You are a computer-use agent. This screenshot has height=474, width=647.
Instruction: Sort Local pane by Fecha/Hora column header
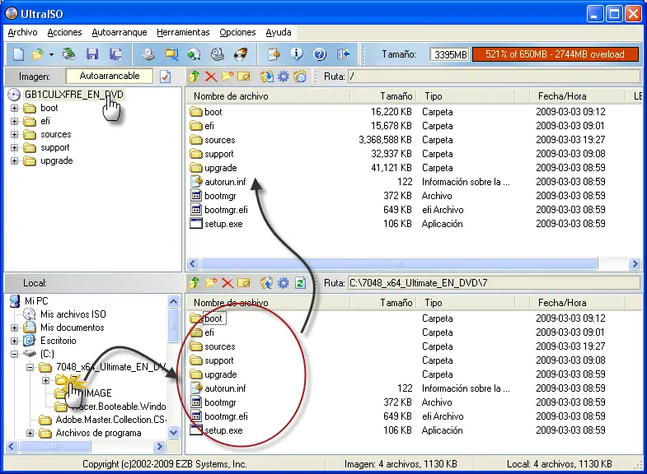[x=578, y=303]
